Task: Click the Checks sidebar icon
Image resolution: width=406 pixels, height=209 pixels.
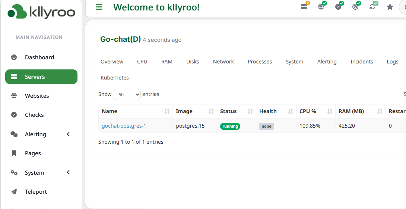Action: 14,115
